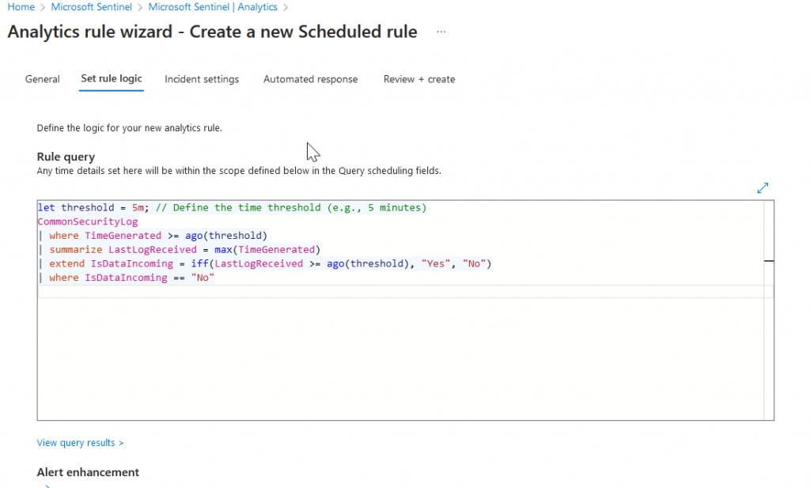Go to the Automated response tab

310,79
